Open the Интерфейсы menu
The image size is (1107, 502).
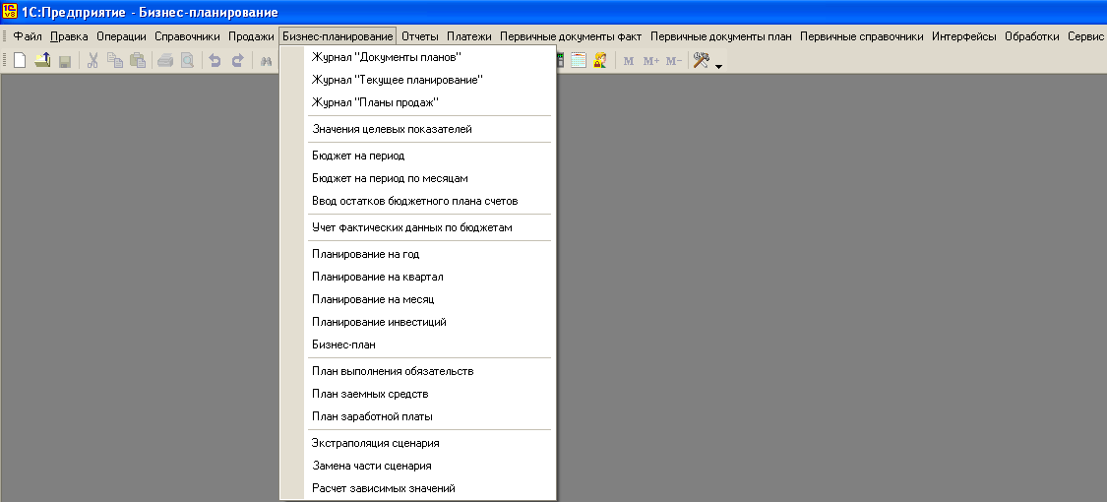(963, 36)
